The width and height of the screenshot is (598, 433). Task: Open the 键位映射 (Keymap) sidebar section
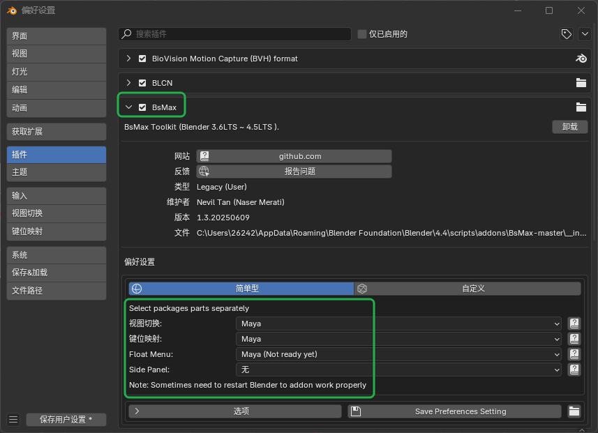(x=57, y=231)
